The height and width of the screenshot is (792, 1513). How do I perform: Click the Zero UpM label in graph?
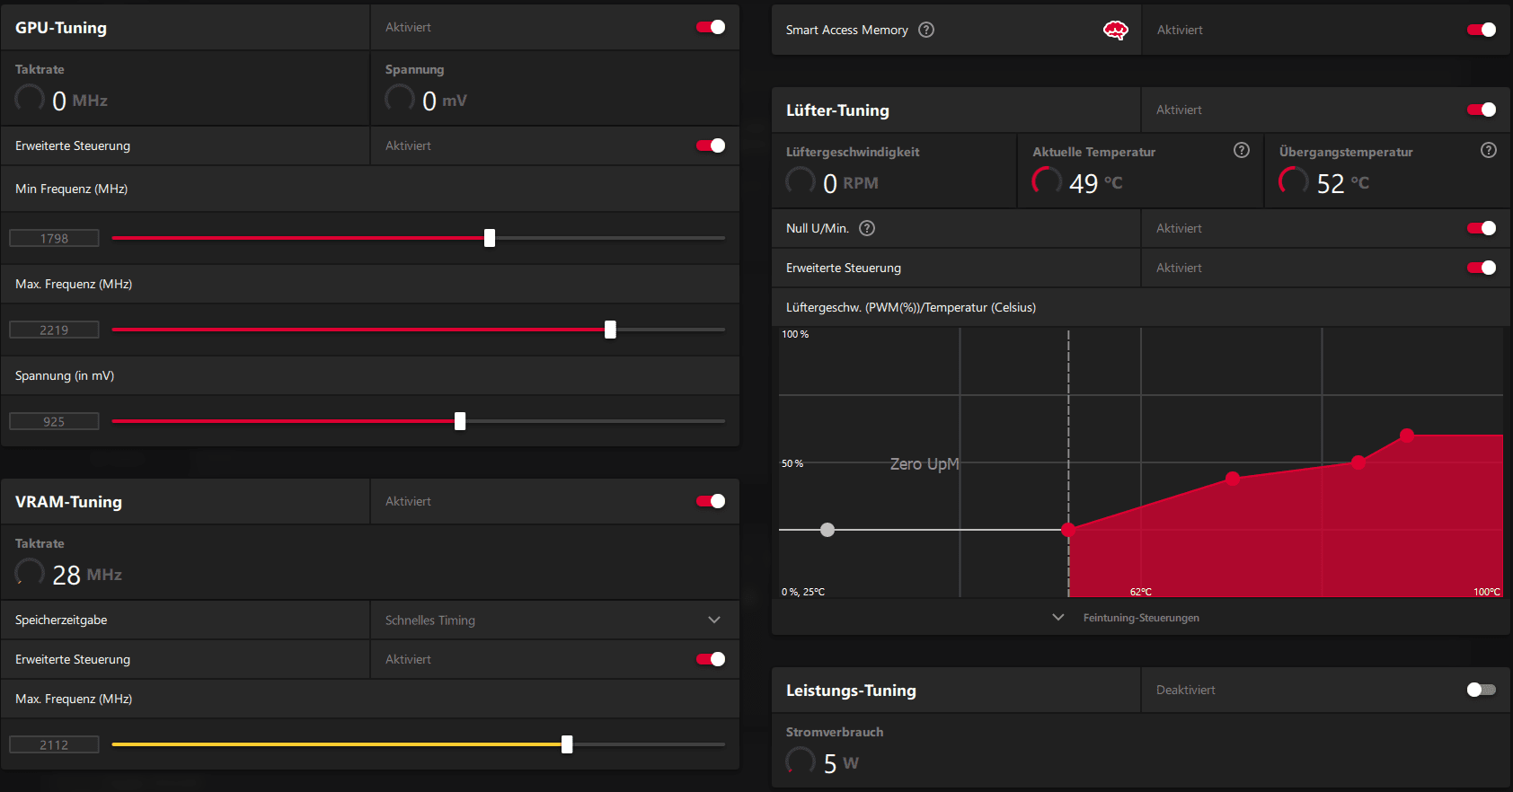point(925,464)
